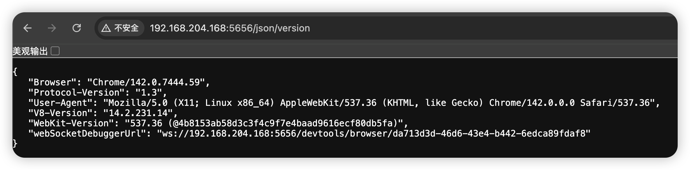Click the Chrome/142.0.7444.59 value
690x170 pixels.
[146, 82]
